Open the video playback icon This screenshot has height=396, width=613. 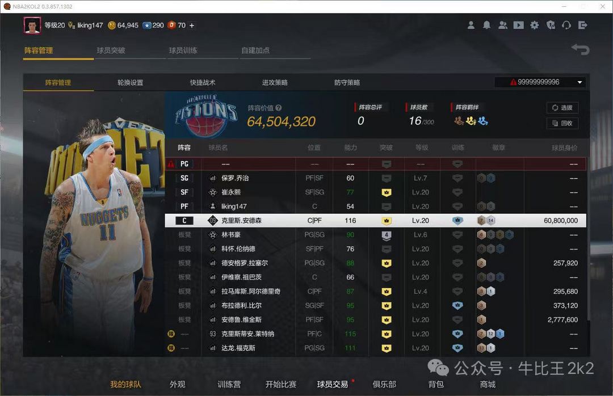coord(519,26)
